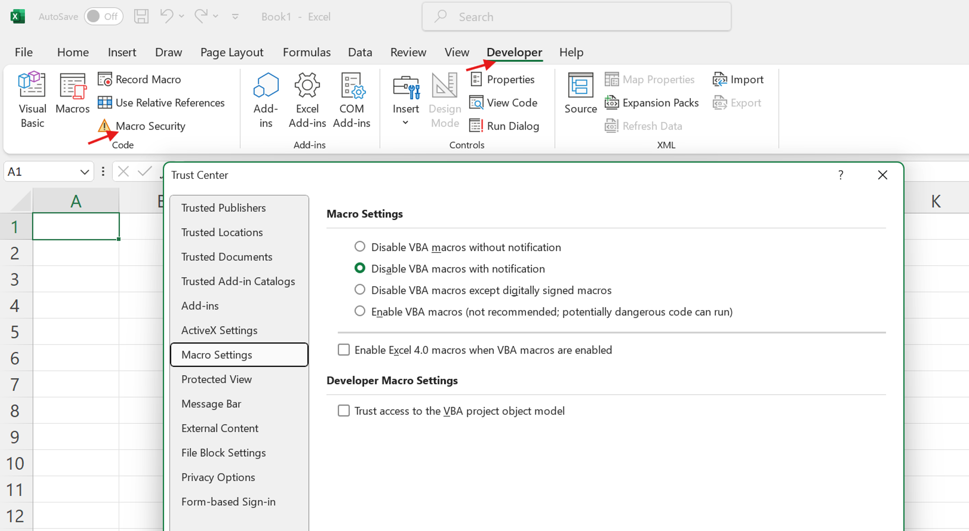The height and width of the screenshot is (531, 969).
Task: Click the Undo arrow
Action: click(x=166, y=16)
